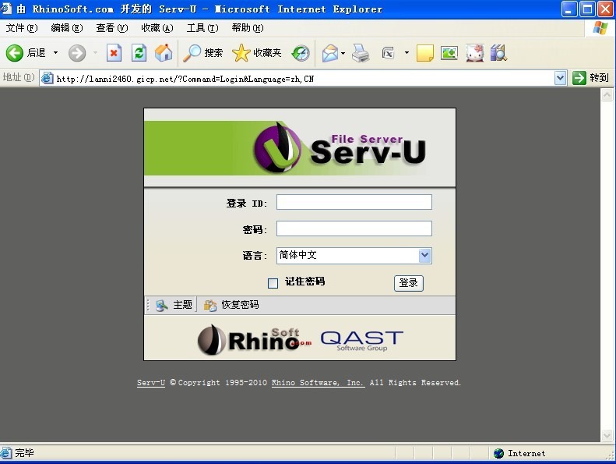616x464 pixels.
Task: Click into the 登录 ID input field
Action: coord(354,202)
